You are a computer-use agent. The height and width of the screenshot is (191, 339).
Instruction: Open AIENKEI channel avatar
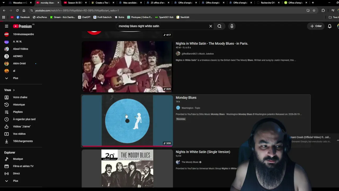coord(7,56)
